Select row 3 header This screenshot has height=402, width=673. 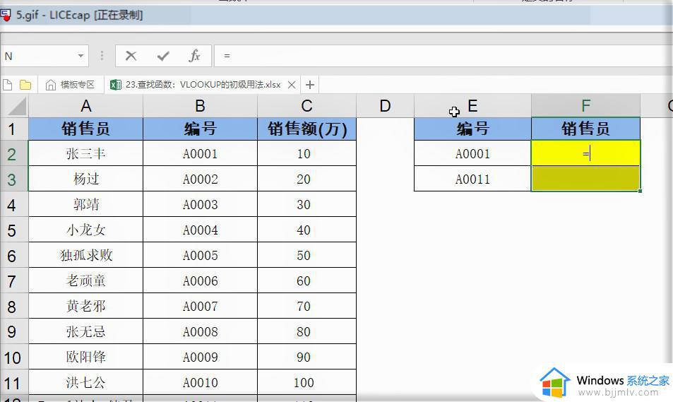(x=14, y=179)
